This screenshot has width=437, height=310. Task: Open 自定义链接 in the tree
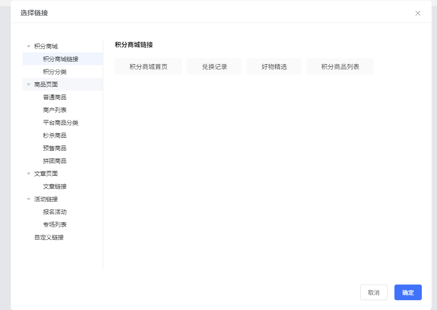(x=49, y=238)
